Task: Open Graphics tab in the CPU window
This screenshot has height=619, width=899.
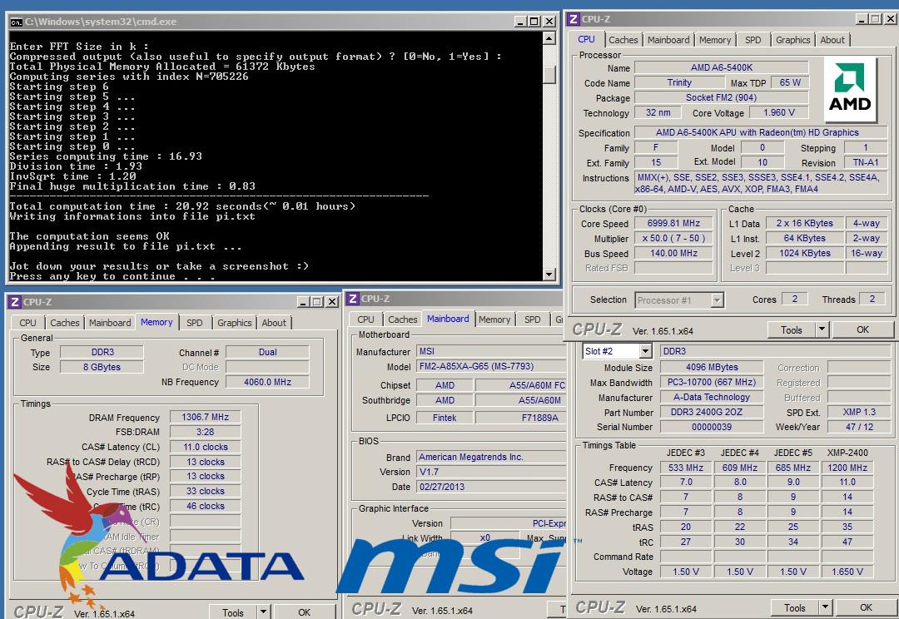Action: [x=792, y=40]
